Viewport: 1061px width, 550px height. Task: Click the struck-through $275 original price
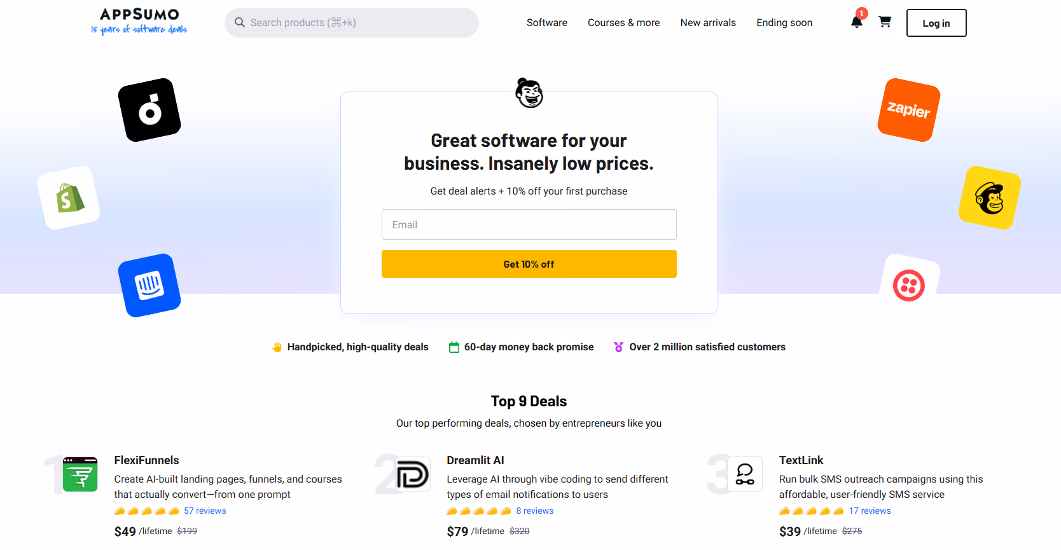(852, 531)
